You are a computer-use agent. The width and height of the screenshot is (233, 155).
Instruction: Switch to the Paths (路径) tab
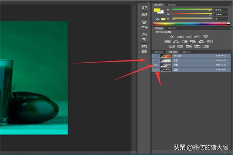184,52
